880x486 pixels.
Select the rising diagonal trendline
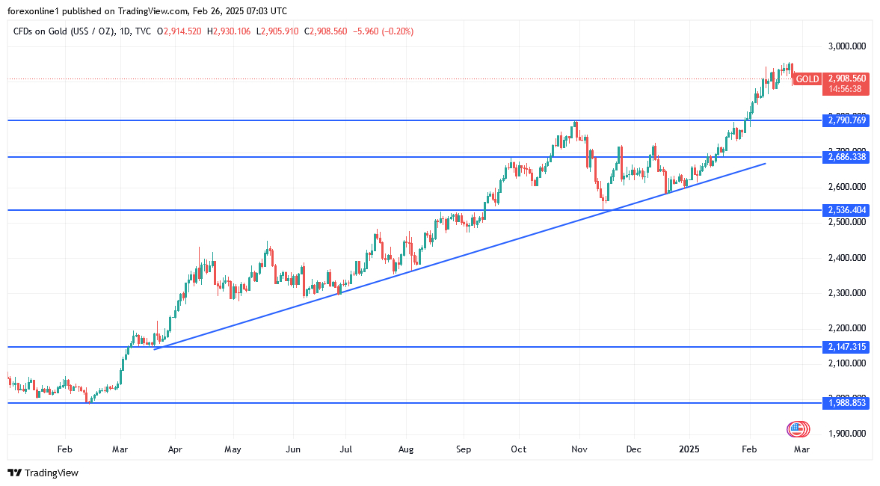460,256
